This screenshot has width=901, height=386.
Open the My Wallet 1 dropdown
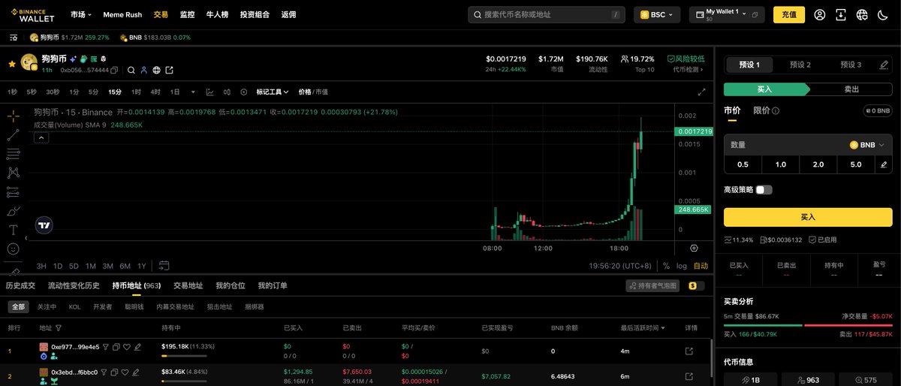click(x=727, y=14)
